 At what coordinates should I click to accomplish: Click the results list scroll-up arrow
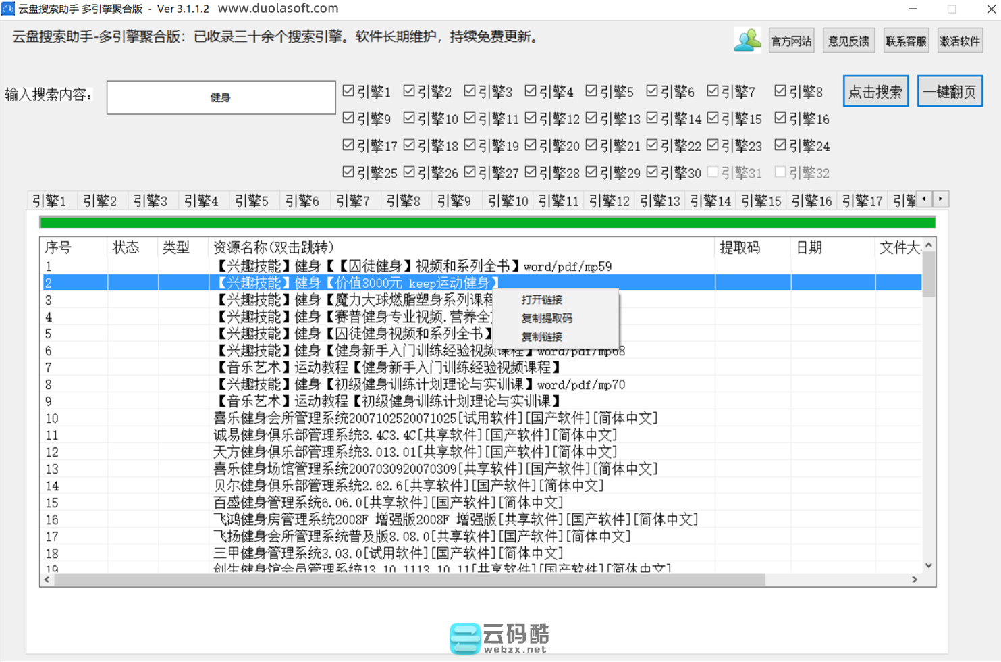click(x=929, y=245)
